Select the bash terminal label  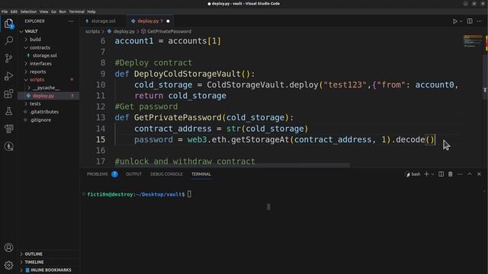[x=413, y=174]
